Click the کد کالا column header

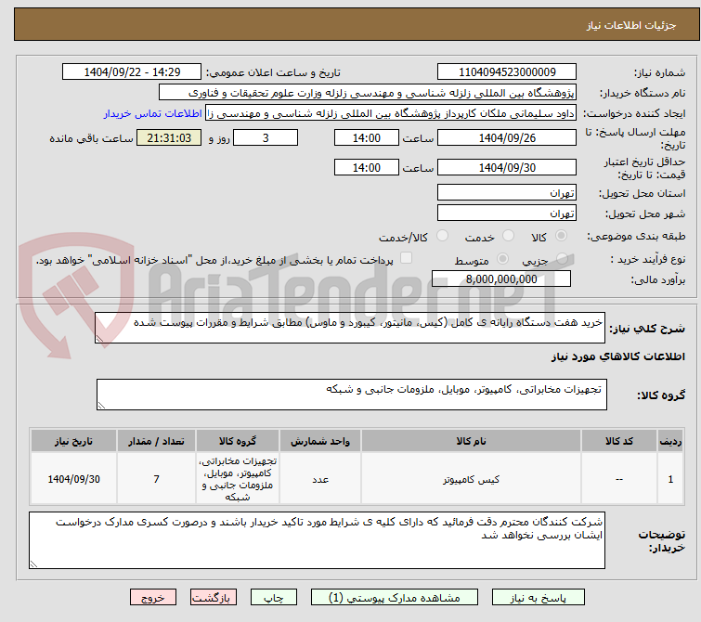[619, 441]
